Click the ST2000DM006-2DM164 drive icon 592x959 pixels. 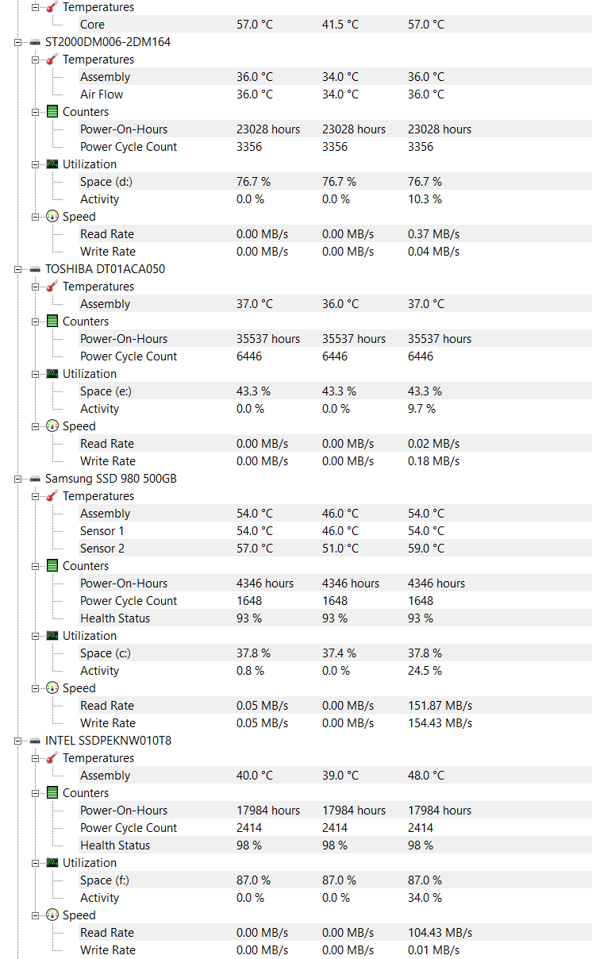35,42
